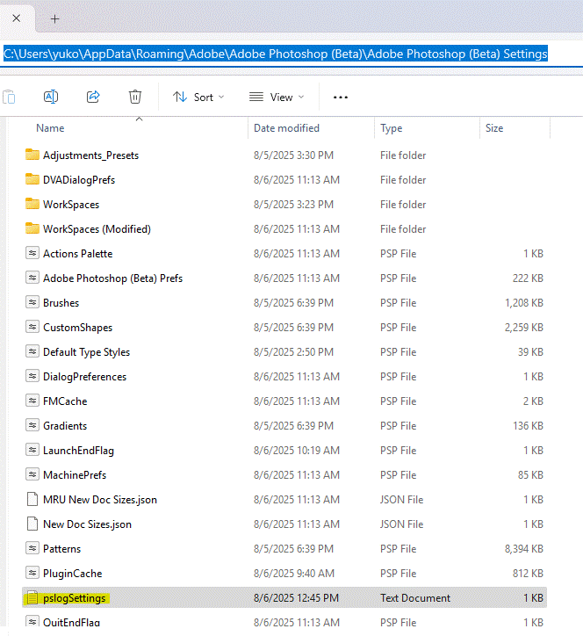The height and width of the screenshot is (636, 583).
Task: Click the WorkSpaces (Modified) name
Action: [x=97, y=229]
